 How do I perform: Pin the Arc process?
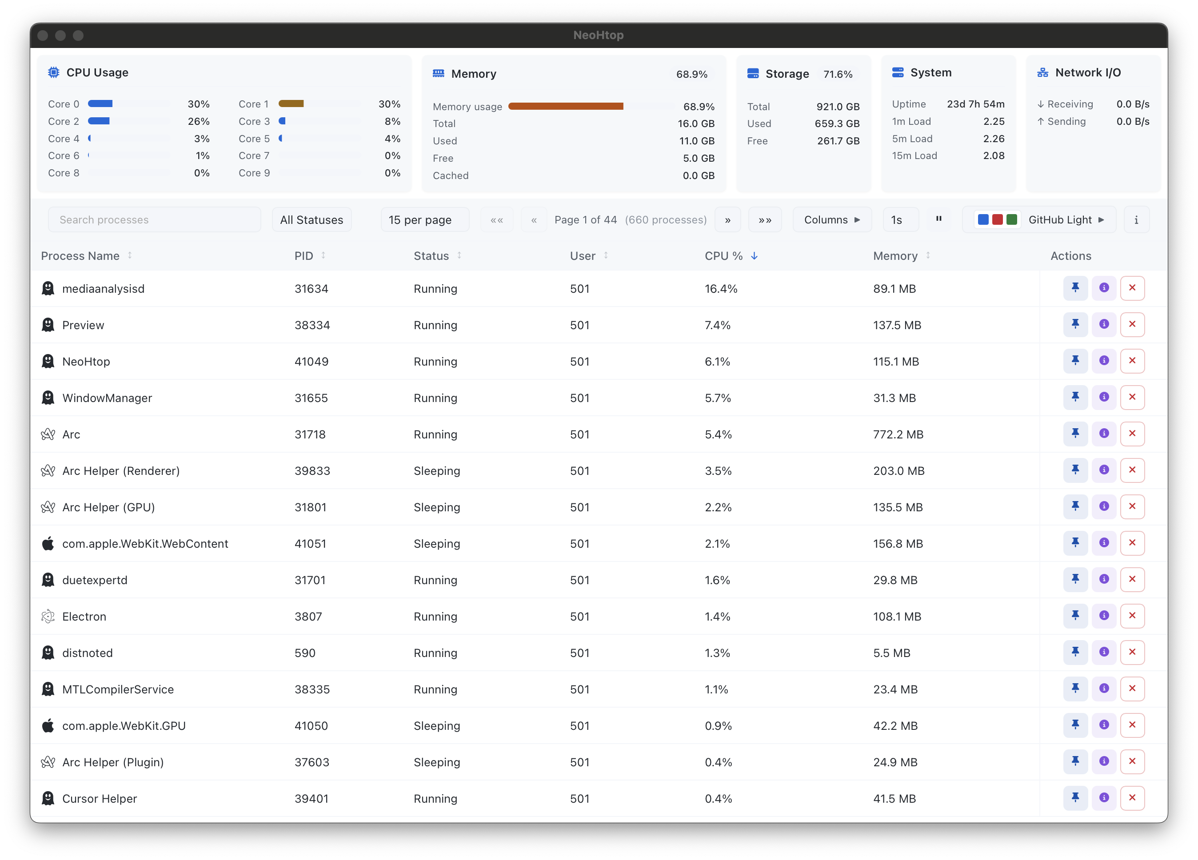(1075, 434)
